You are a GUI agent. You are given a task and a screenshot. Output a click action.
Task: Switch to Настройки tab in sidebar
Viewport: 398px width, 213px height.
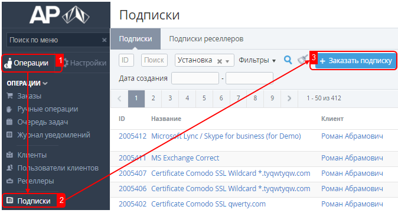[x=85, y=63]
